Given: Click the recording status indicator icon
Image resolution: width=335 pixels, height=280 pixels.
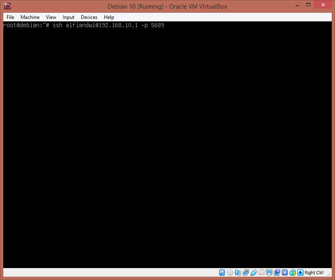Looking at the screenshot, I should [277, 273].
